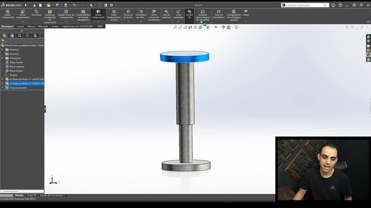This screenshot has height=208, width=371.
Task: Click the Select cursor icon
Action: [x=92, y=5]
